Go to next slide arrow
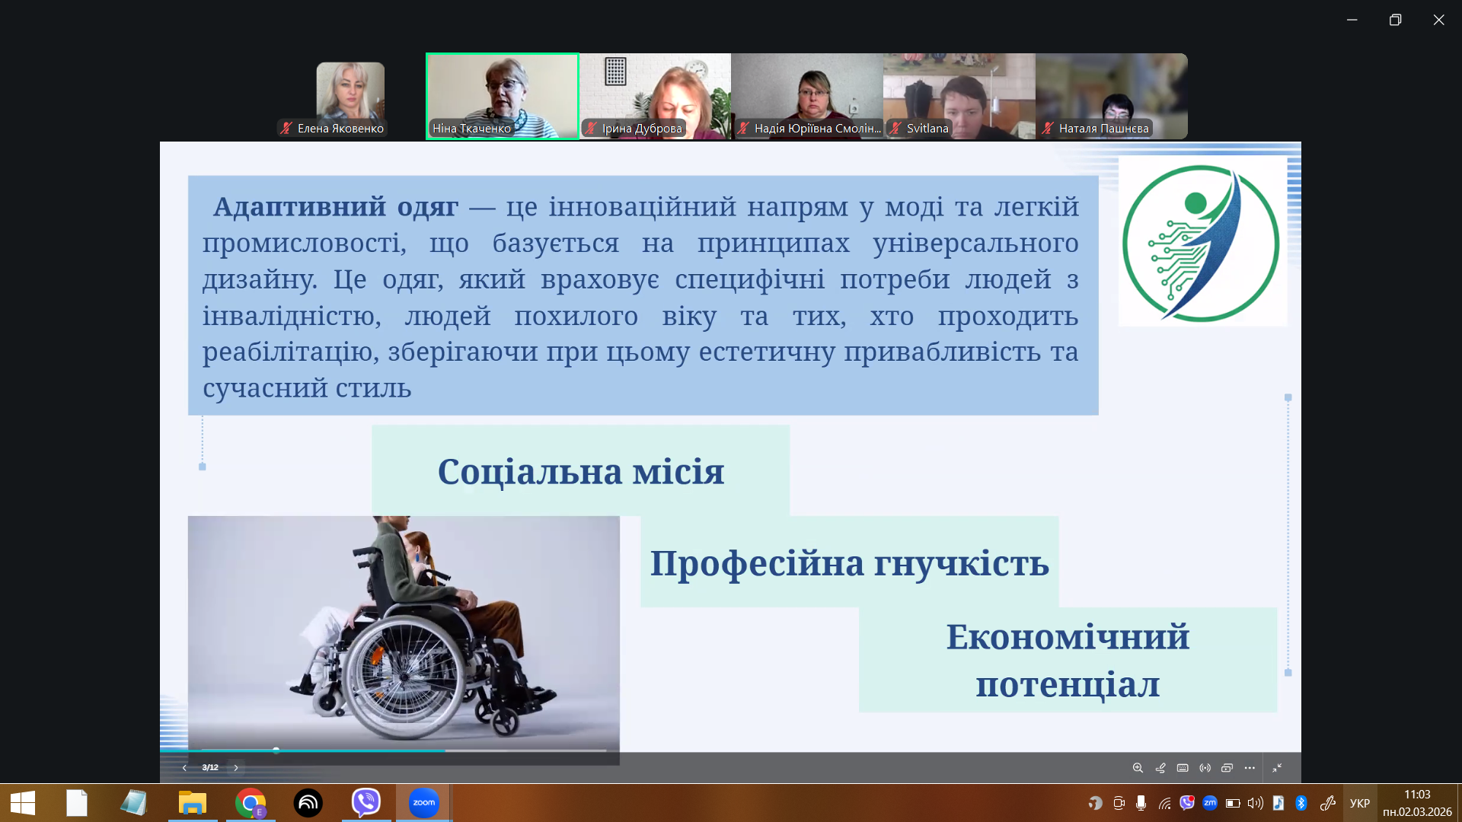 coord(236,768)
